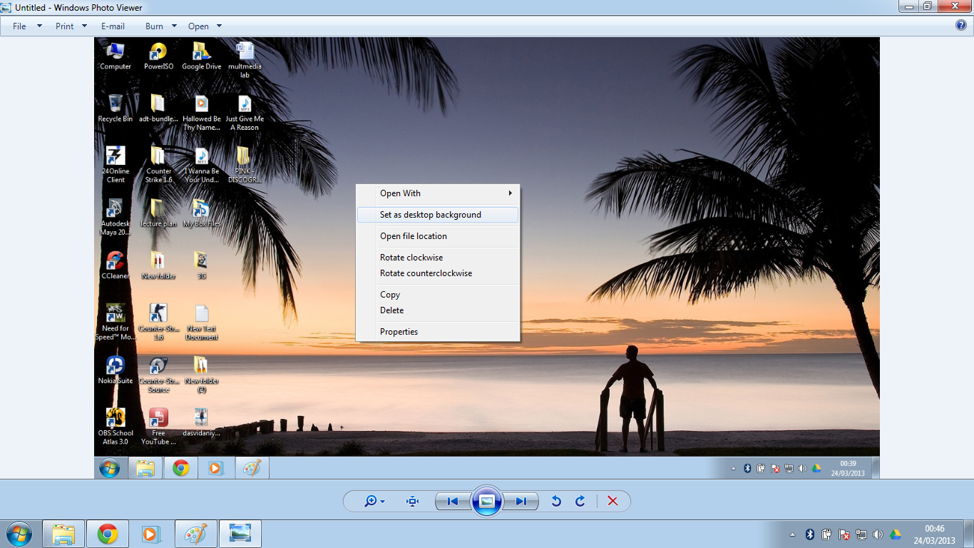Click the Bluetooth tray icon on bottom taskbar

[810, 534]
